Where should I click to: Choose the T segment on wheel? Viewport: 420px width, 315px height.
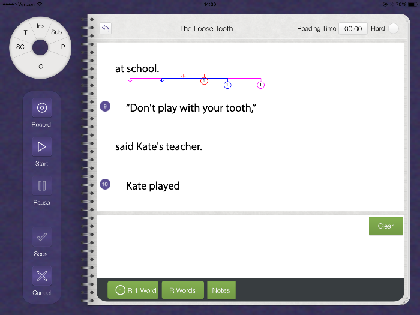[25, 32]
